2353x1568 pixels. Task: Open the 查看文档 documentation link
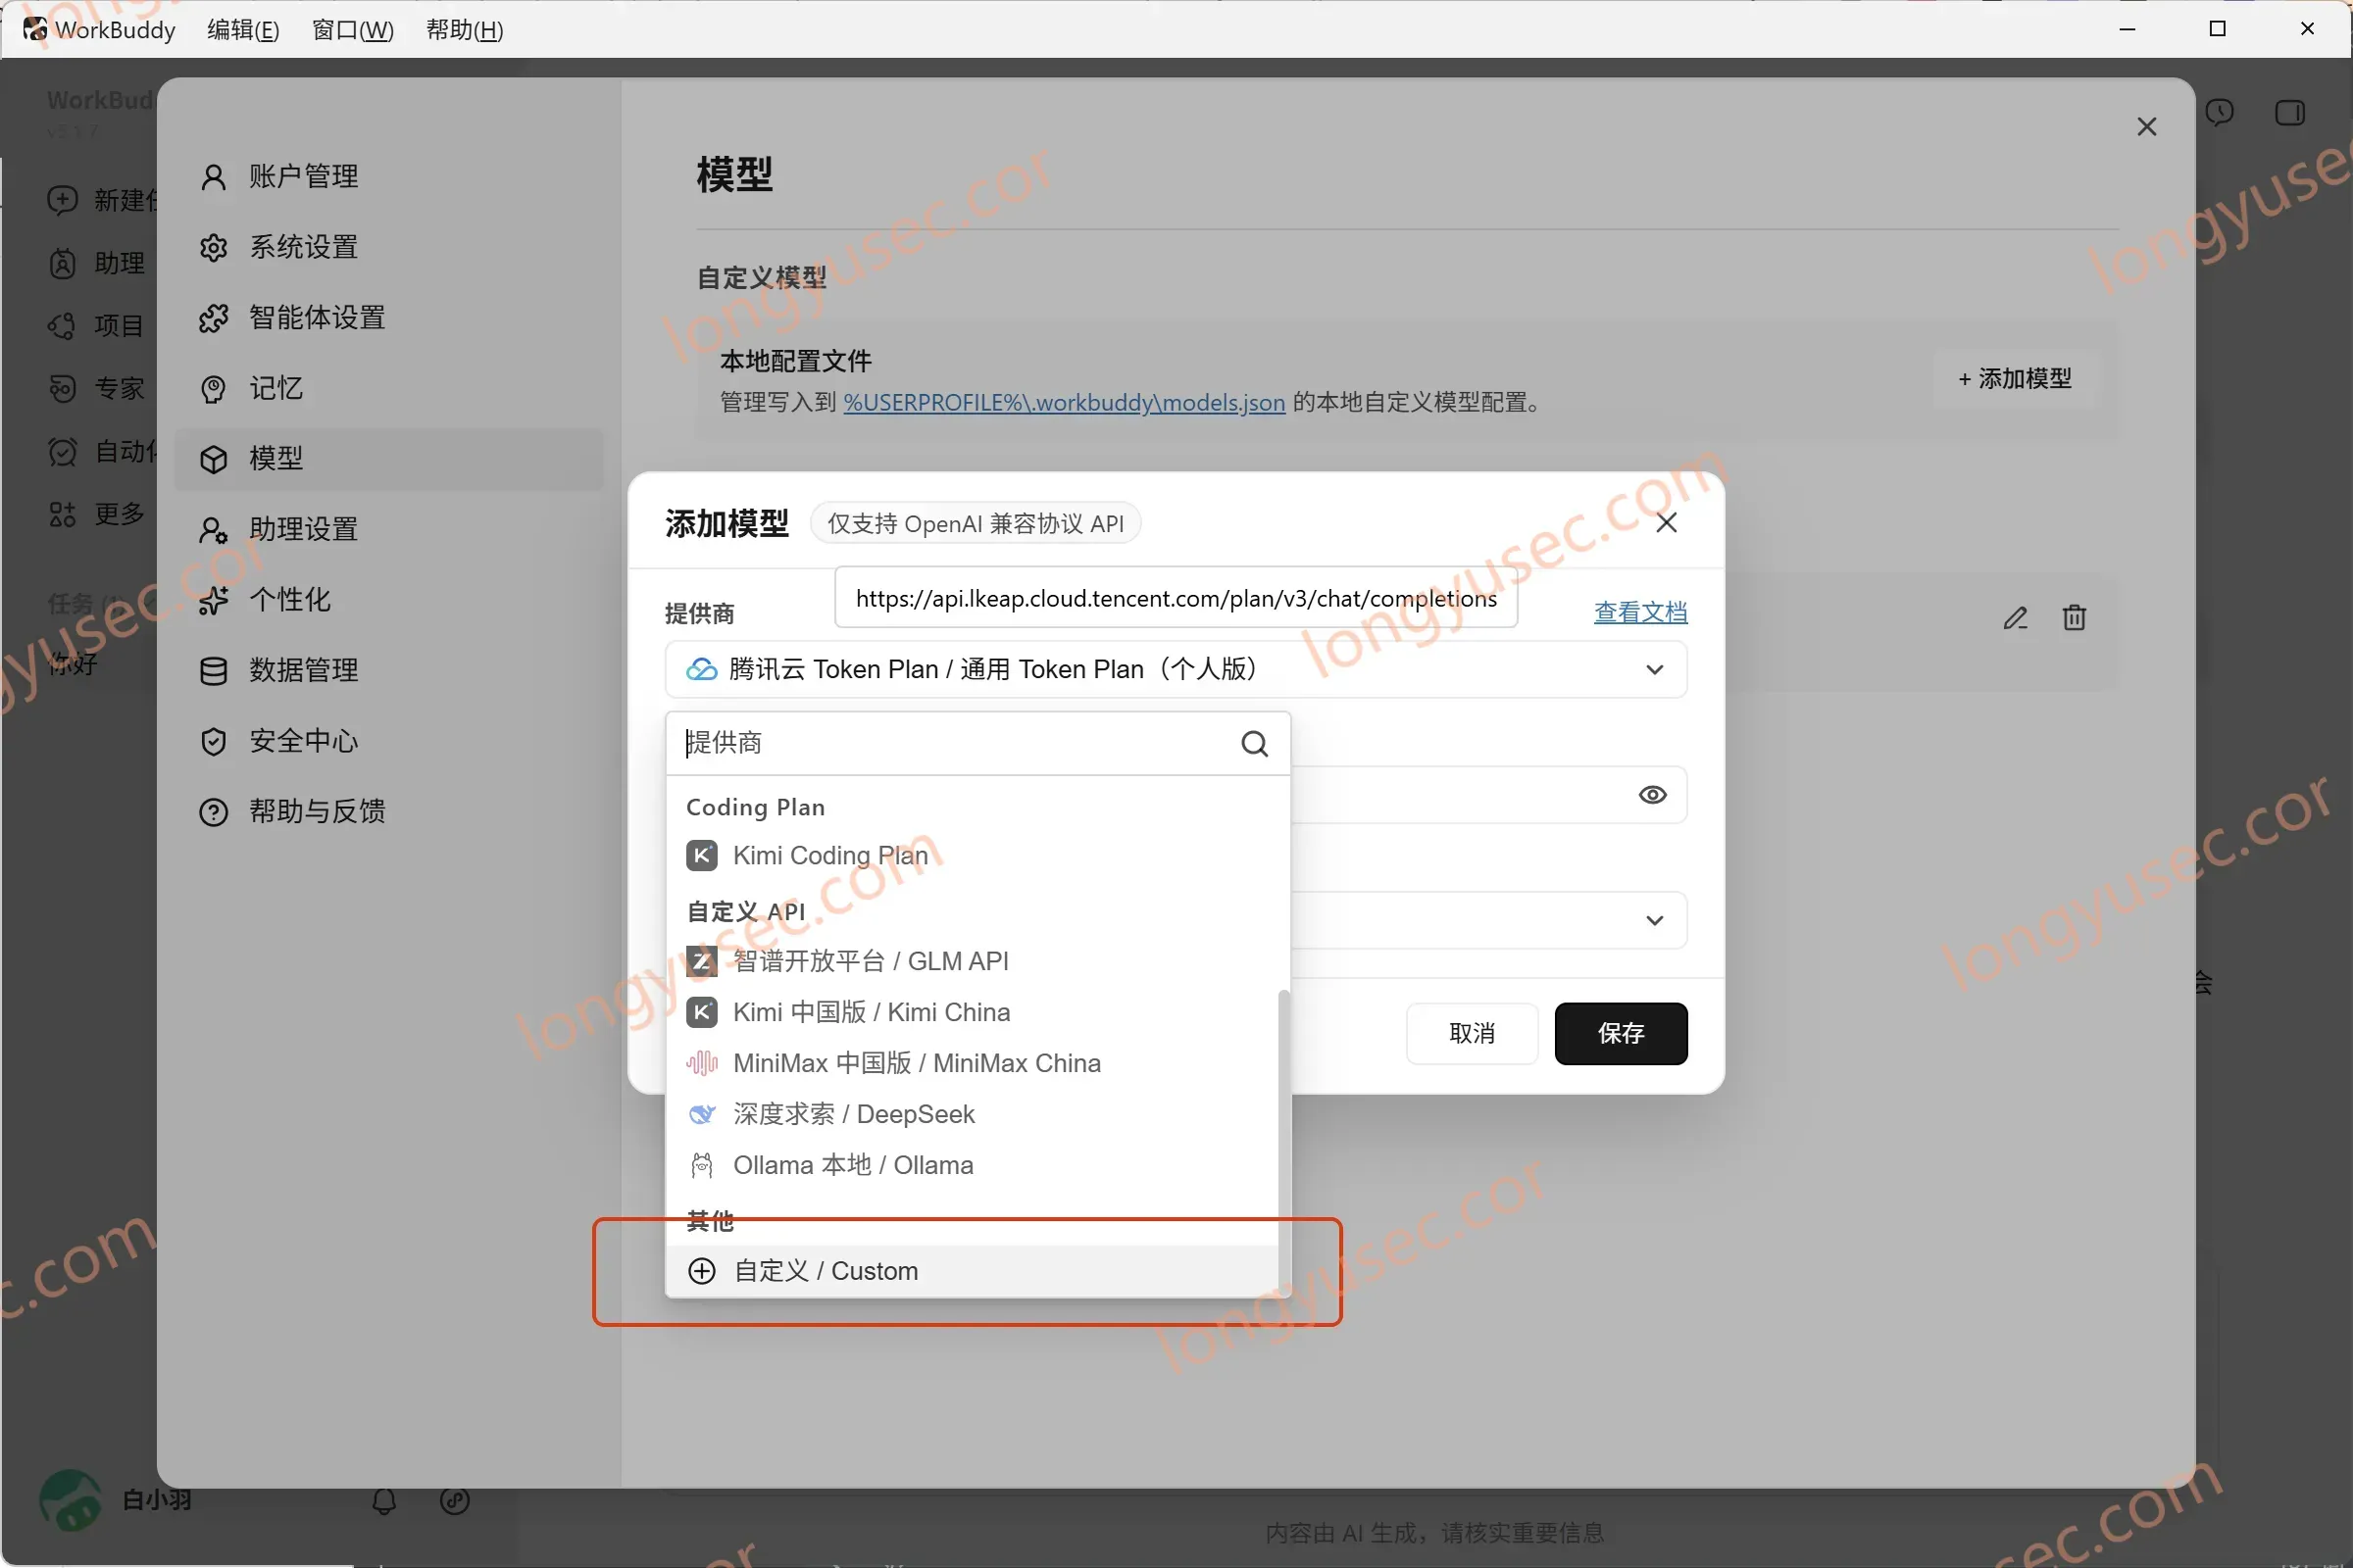1639,612
